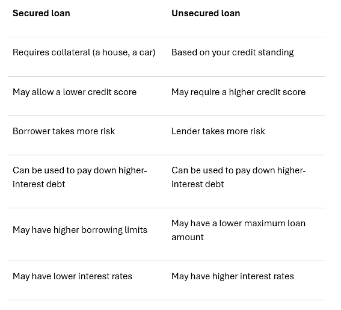Screen dimensions: 341x310
Task: Click May have lower interest rates cell
Action: [x=72, y=276]
